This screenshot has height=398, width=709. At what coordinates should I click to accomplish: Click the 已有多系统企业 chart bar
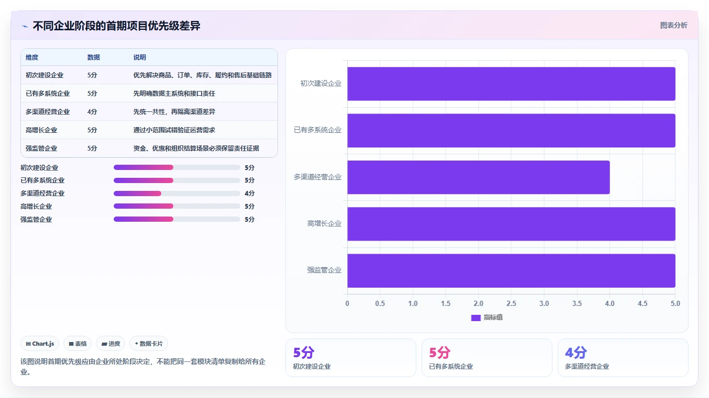(511, 130)
